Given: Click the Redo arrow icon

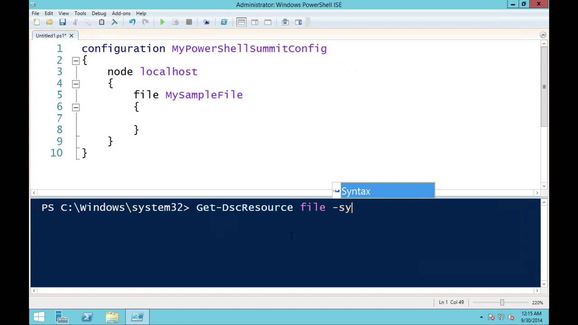Looking at the screenshot, I should coord(145,22).
